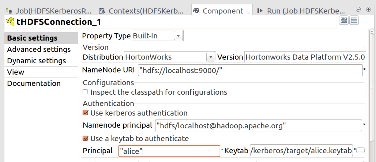Minimize the Component panel
Viewport: 376px width, 162px height.
click(x=358, y=10)
